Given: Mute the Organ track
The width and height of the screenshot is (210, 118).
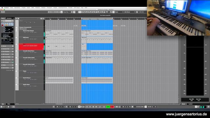Looking at the screenshot, I should pos(20,71).
